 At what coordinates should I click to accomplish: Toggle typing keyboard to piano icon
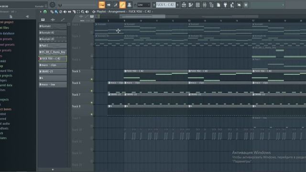(x=102, y=5)
